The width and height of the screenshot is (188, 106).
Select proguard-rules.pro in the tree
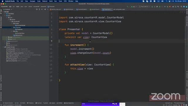(x=23, y=55)
